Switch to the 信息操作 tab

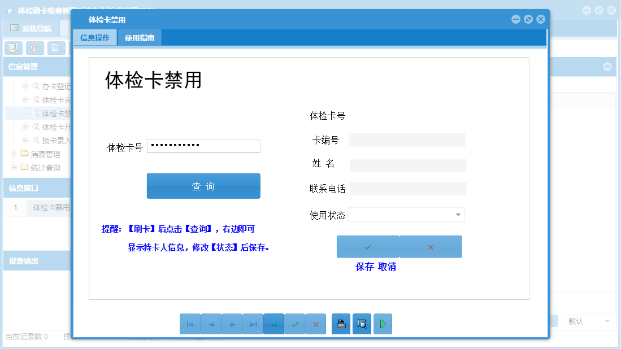click(x=94, y=37)
